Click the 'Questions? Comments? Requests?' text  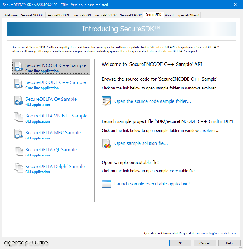(x=169, y=233)
